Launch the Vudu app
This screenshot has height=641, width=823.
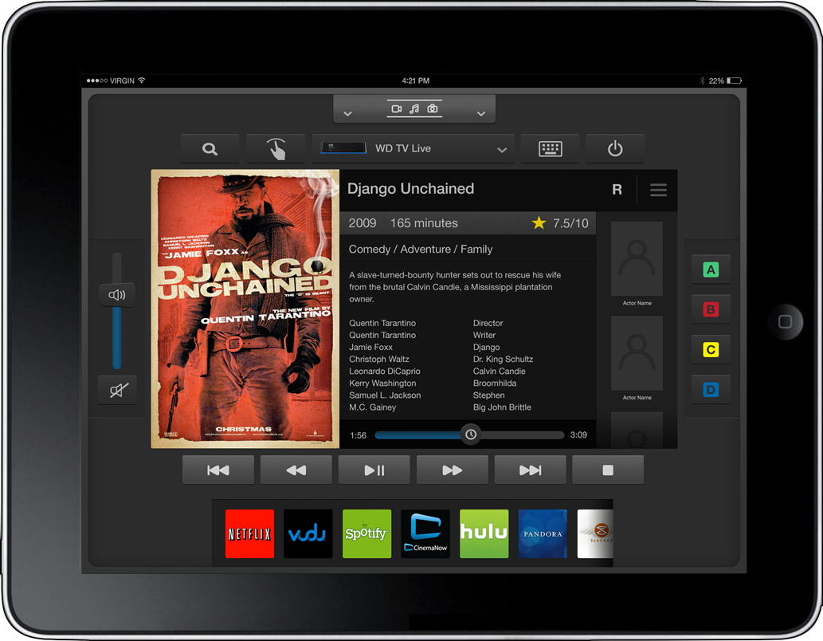pyautogui.click(x=308, y=534)
